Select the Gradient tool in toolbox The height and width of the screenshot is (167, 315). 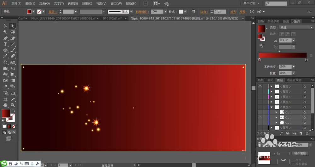(x=13, y=81)
